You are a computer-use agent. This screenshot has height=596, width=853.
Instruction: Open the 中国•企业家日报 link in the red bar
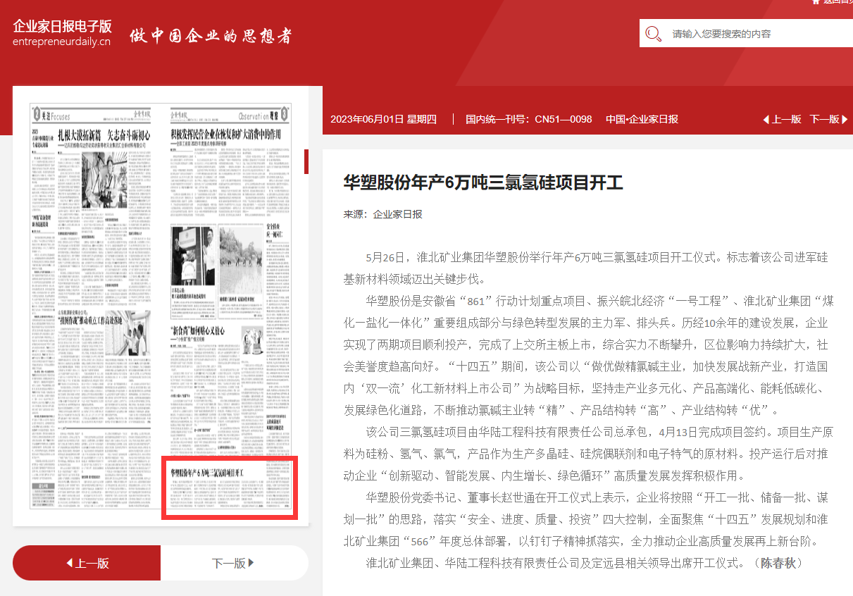click(x=642, y=120)
